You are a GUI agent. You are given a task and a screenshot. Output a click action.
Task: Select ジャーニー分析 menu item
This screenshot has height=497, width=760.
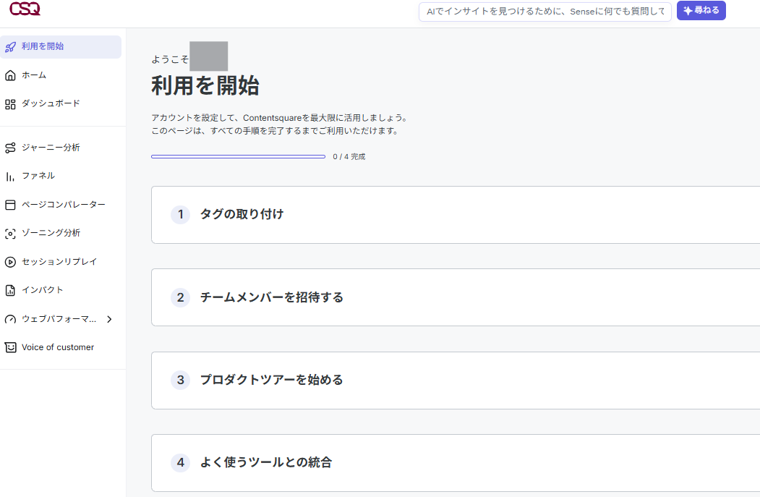61,148
